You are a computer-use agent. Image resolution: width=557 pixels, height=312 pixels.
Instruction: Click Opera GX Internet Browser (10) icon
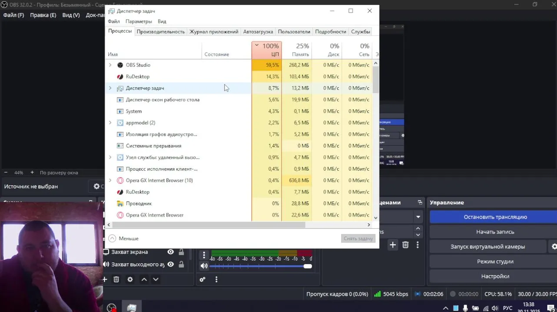click(120, 180)
